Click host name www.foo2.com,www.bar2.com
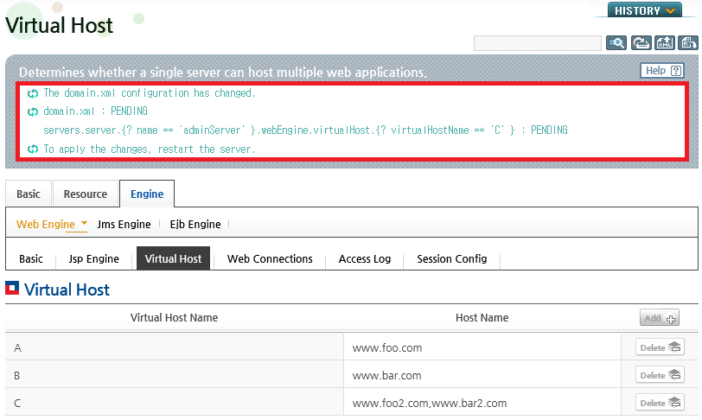The image size is (702, 420). (430, 404)
